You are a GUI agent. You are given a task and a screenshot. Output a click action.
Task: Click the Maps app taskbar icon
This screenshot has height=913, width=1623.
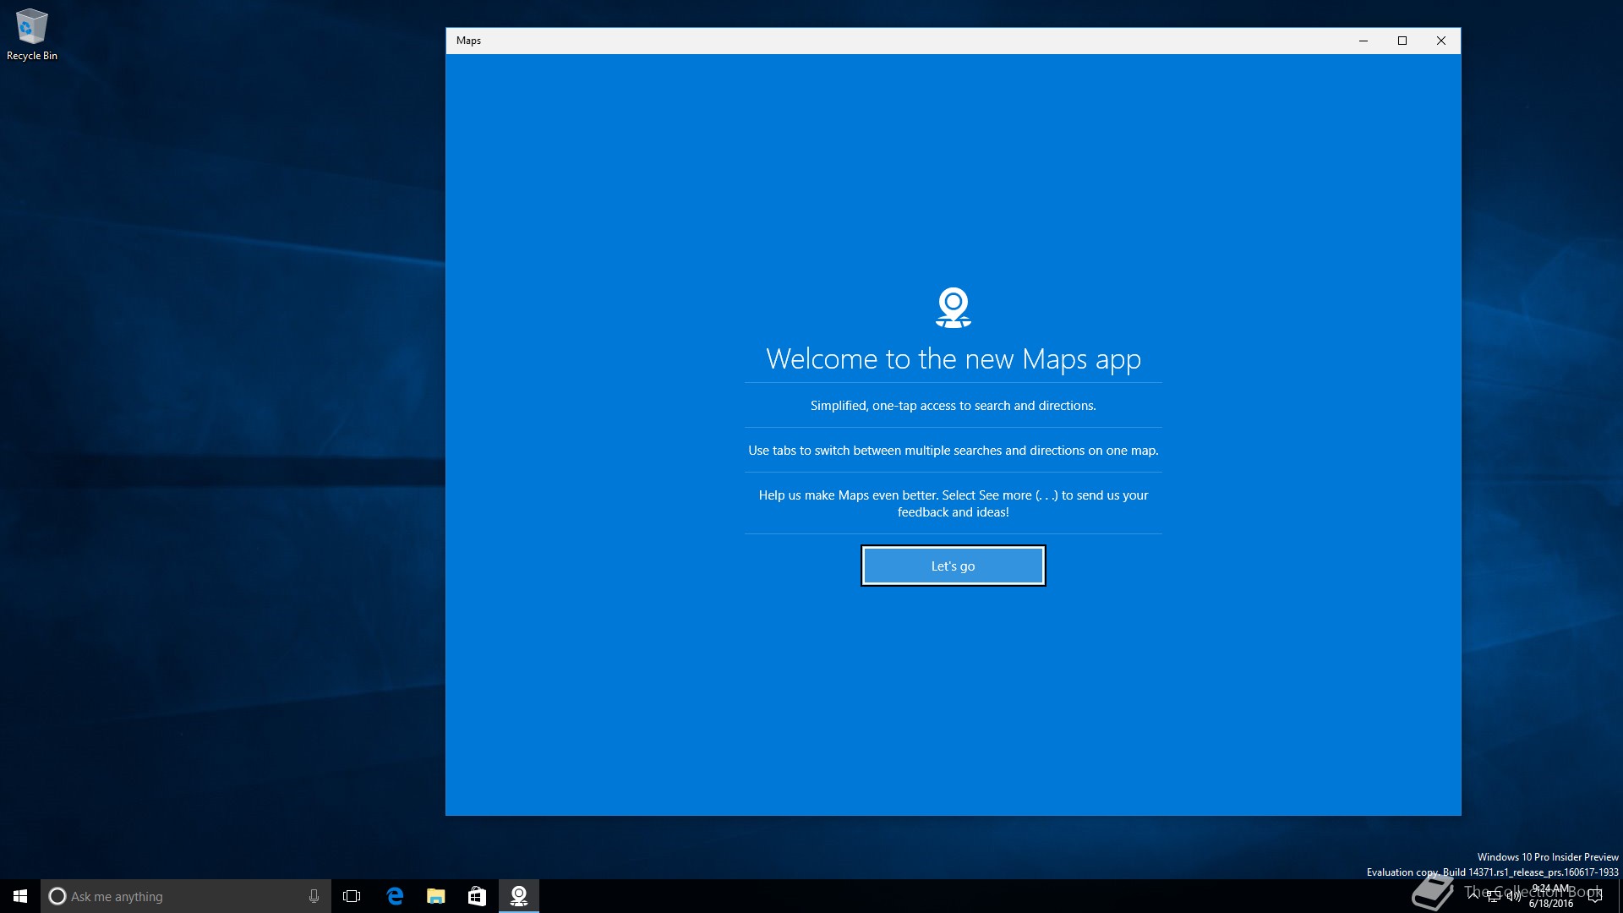coord(519,896)
